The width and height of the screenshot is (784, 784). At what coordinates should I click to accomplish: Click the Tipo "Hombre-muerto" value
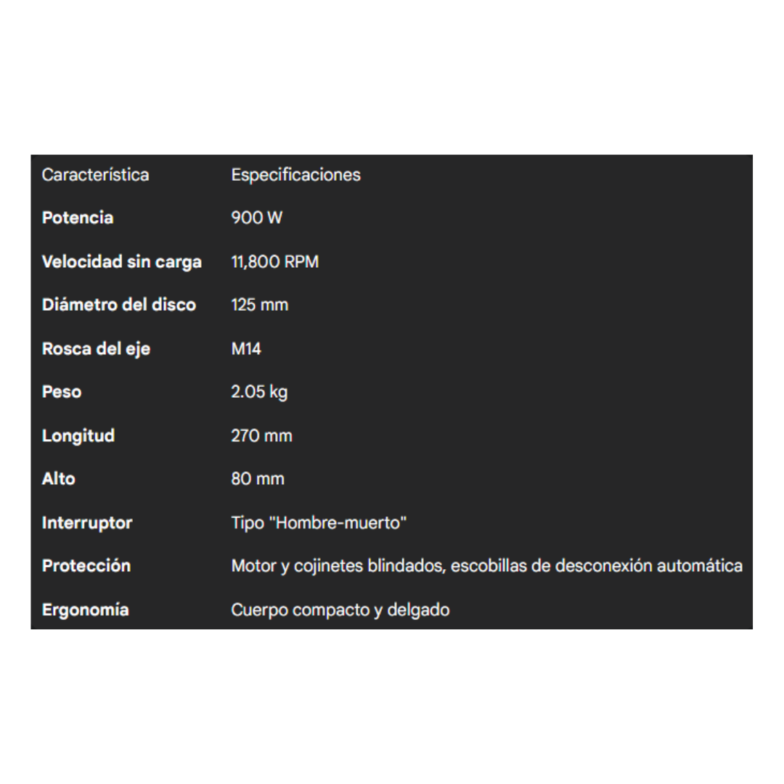click(319, 523)
